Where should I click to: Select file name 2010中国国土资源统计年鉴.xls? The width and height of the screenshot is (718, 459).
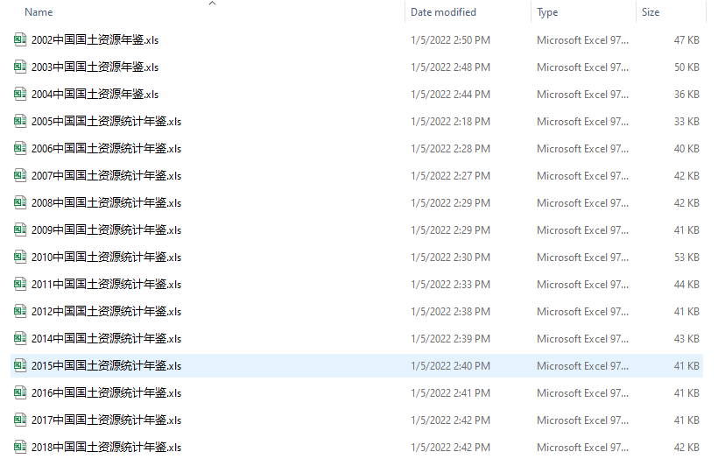[x=106, y=257]
